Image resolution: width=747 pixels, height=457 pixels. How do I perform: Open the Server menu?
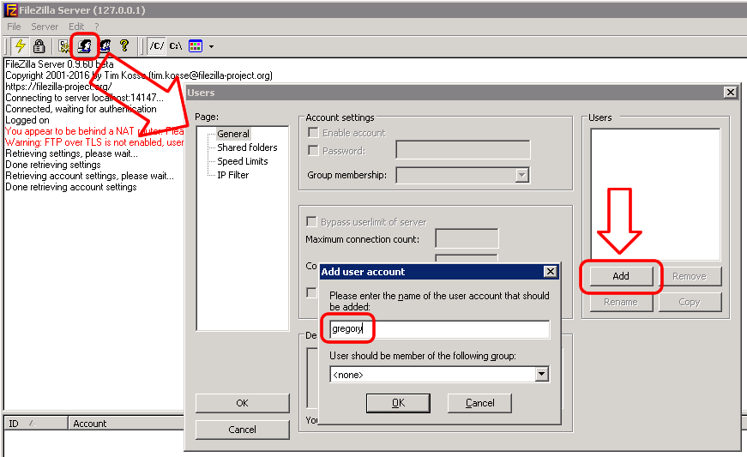(x=45, y=27)
